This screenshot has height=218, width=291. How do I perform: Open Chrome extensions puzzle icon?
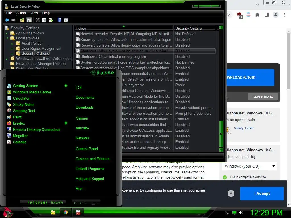(257, 15)
